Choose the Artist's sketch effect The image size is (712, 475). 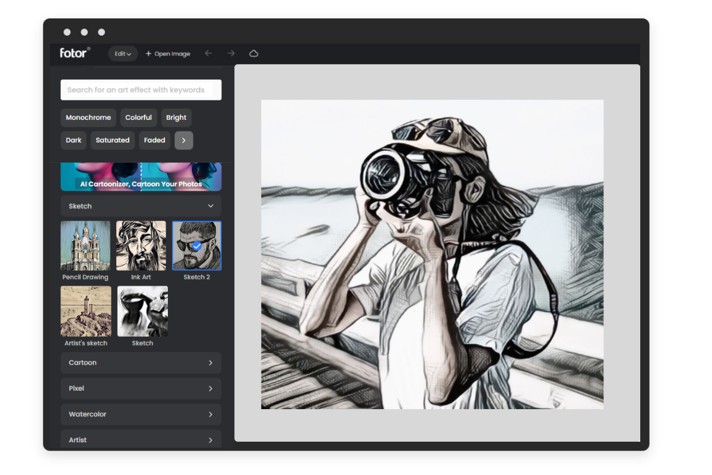pyautogui.click(x=85, y=311)
